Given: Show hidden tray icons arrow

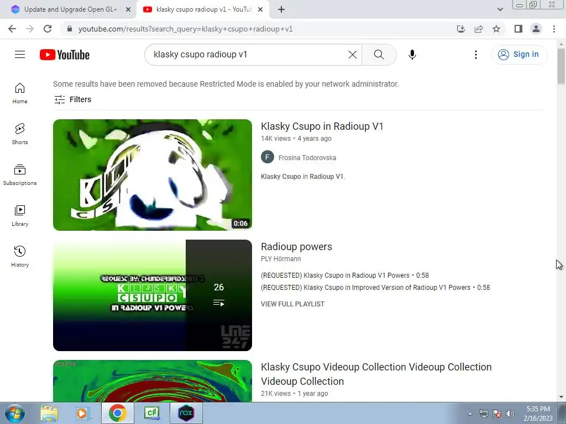Looking at the screenshot, I should click(470, 414).
